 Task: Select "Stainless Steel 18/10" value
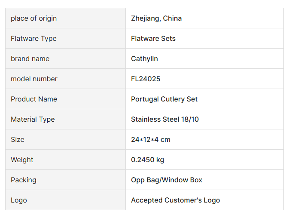tap(165, 119)
